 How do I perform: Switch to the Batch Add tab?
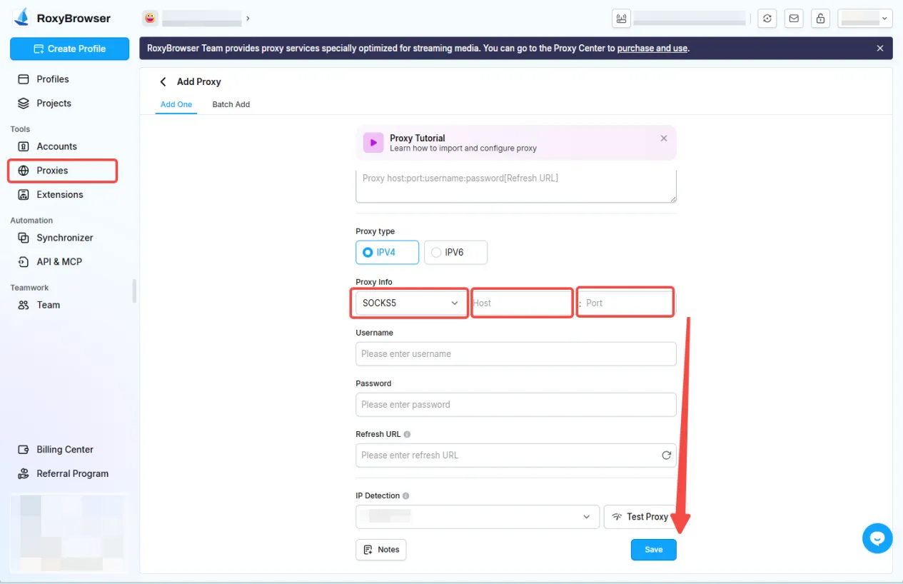[x=231, y=104]
